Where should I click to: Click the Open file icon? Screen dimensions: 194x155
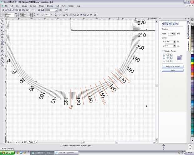(6, 10)
